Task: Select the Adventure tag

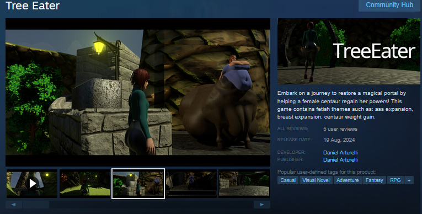Action: 348,180
